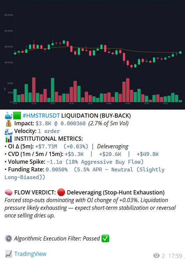Click the OI delta +$7.73M value

pos(46,147)
